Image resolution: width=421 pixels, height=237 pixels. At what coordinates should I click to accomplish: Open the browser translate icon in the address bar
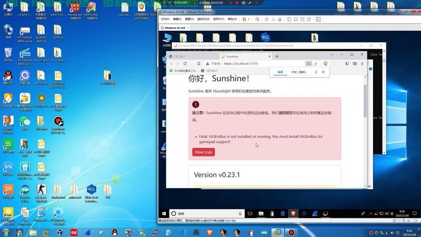[308, 64]
